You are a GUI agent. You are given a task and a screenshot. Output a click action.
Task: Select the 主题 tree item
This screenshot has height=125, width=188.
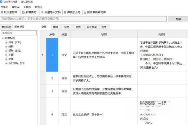point(11,55)
